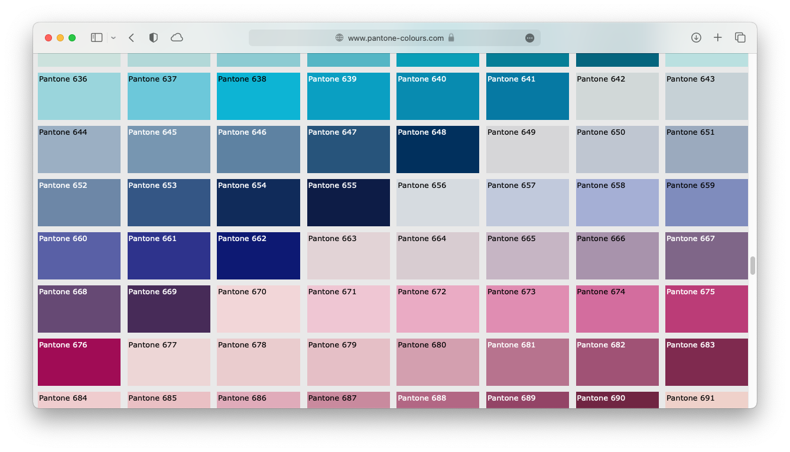Choose the Pantone 653 swatch
The image size is (790, 452).
click(169, 203)
